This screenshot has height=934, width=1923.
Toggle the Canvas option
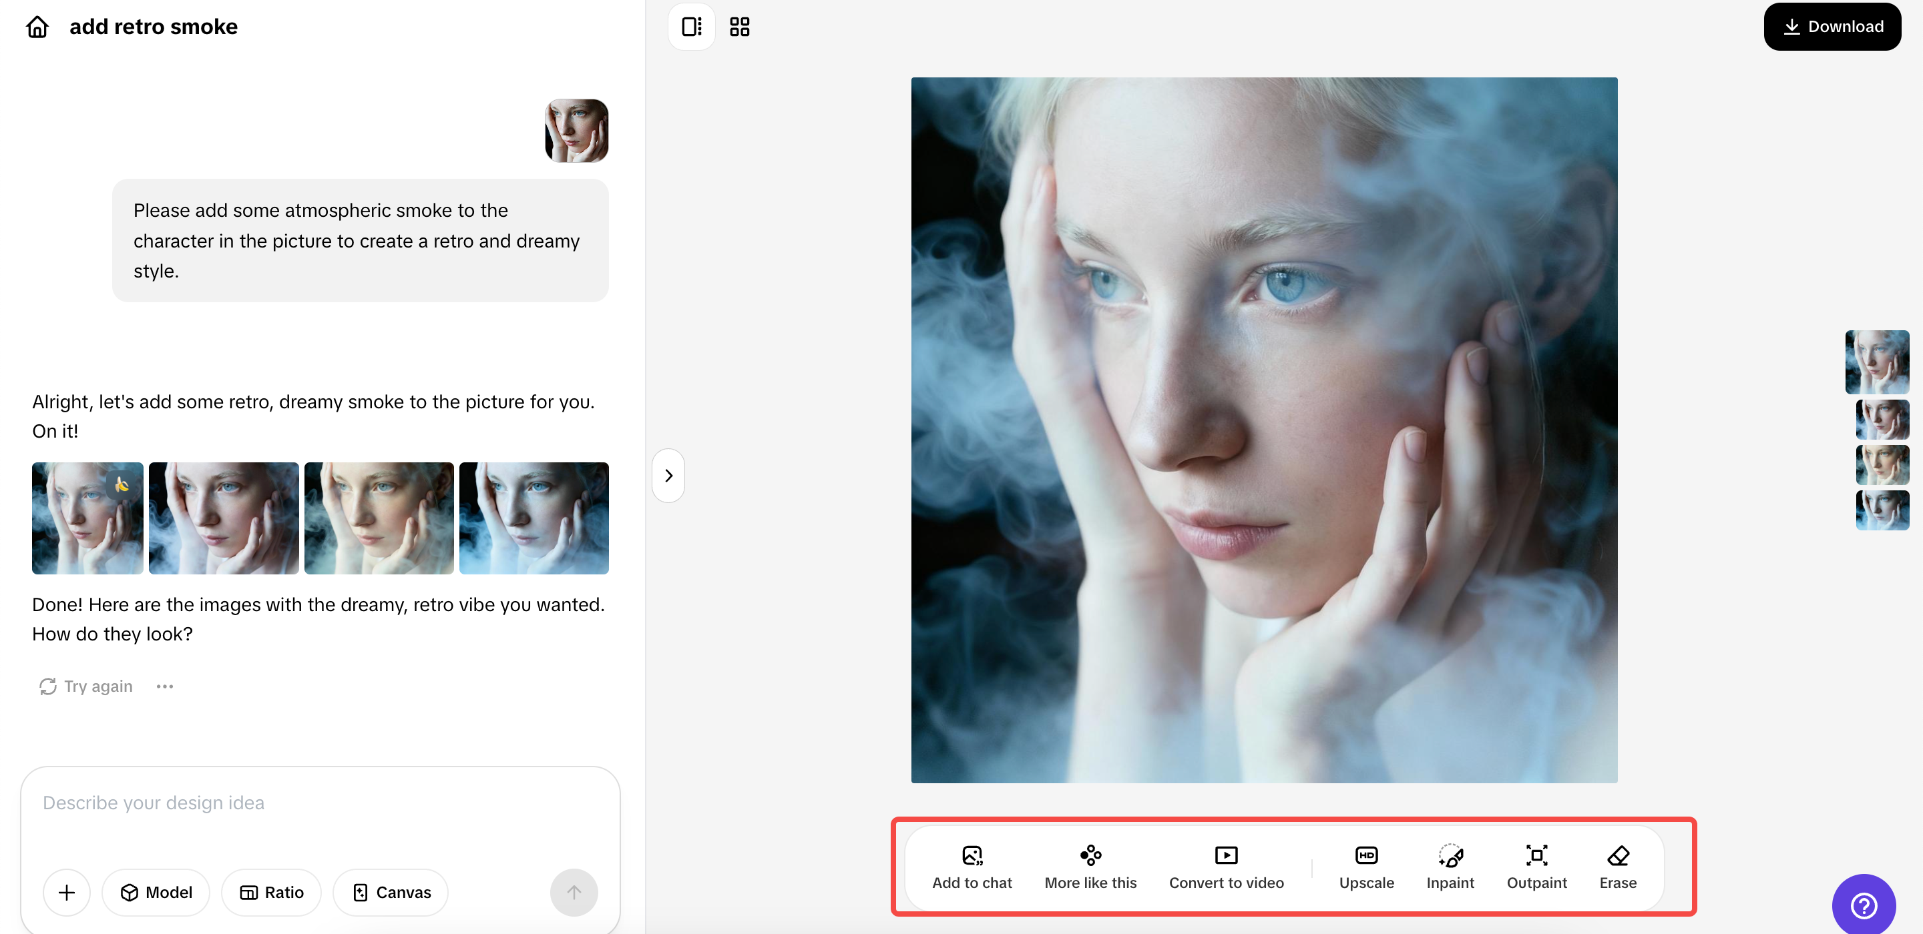pos(391,892)
